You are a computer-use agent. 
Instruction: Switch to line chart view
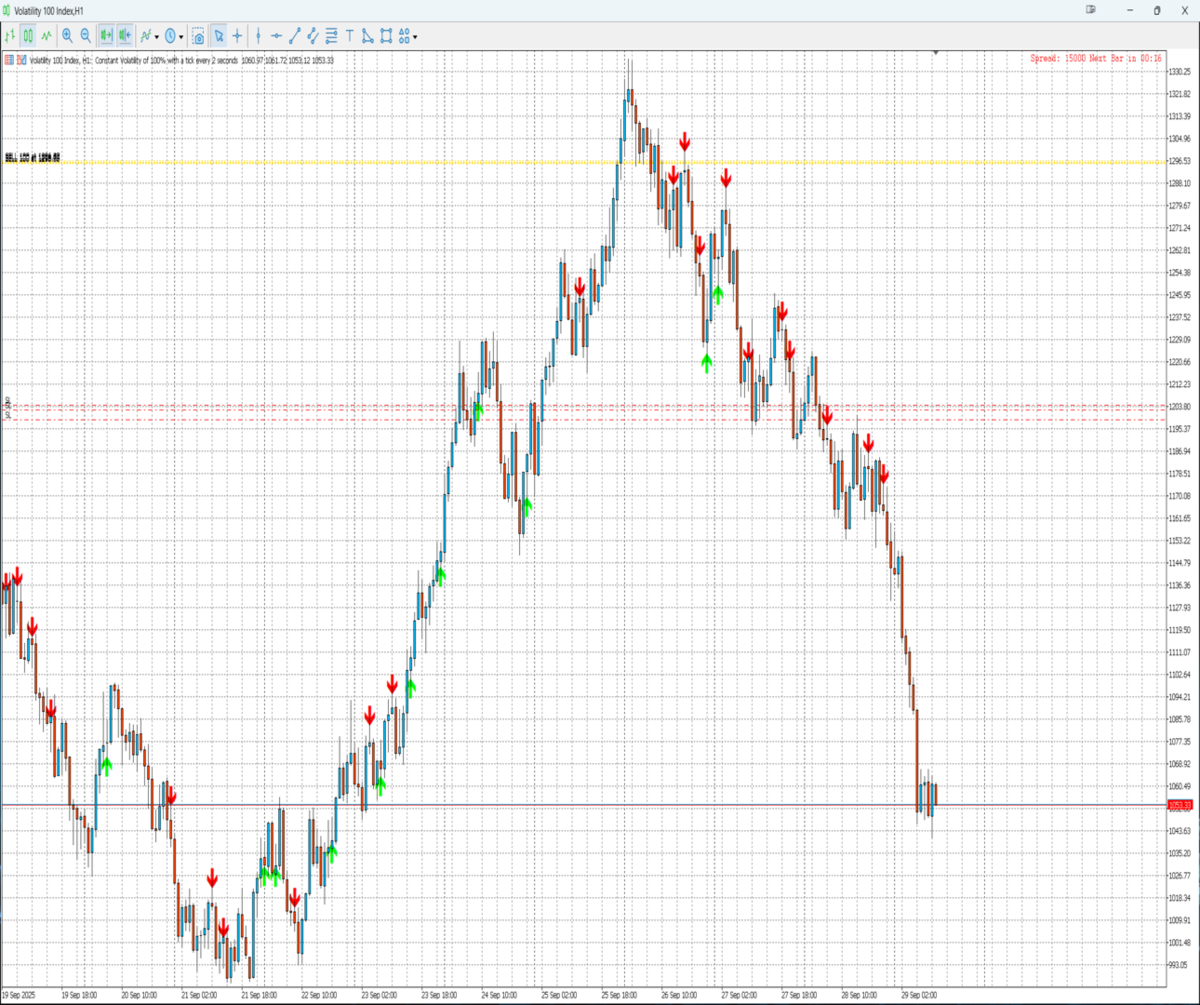pos(47,36)
